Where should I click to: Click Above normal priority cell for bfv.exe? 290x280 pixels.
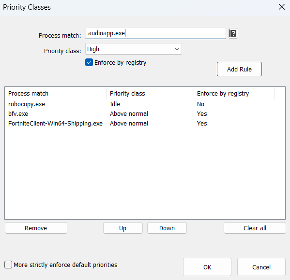(x=129, y=113)
